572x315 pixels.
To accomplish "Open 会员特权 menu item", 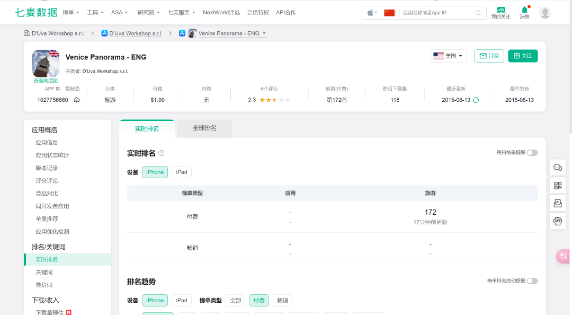I will click(258, 12).
